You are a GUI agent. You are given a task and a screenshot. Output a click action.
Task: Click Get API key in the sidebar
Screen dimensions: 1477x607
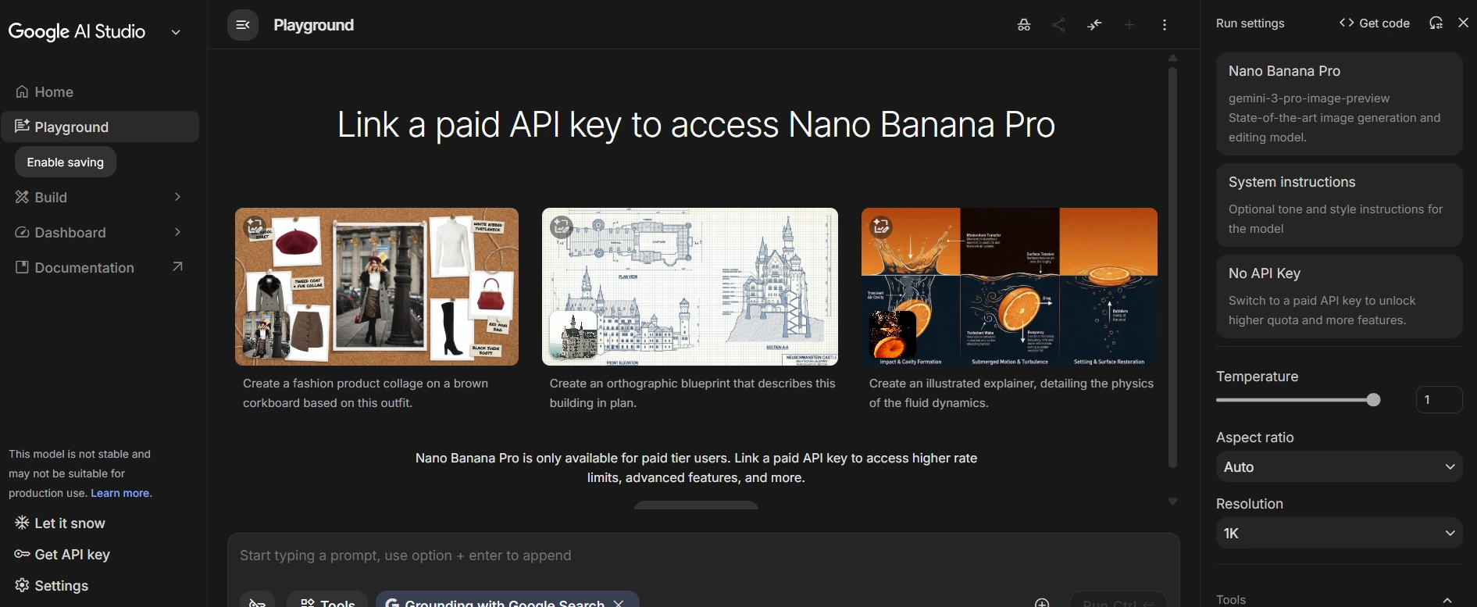click(62, 555)
